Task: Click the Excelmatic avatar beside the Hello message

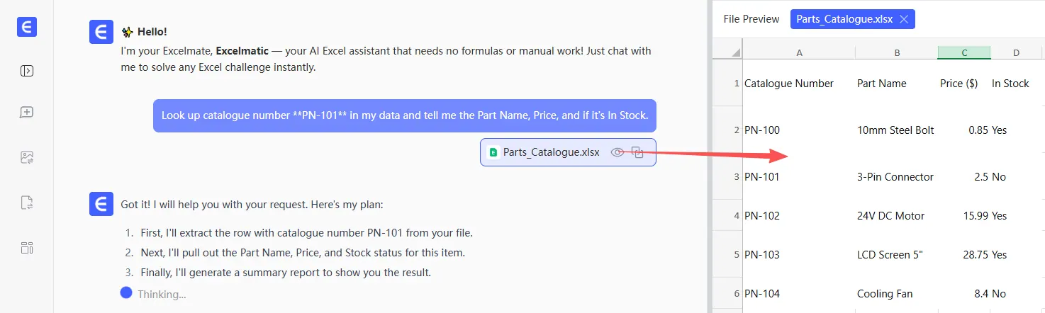Action: [101, 32]
